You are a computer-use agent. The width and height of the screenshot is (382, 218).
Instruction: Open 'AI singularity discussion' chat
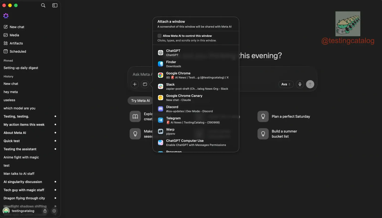[x=23, y=182]
